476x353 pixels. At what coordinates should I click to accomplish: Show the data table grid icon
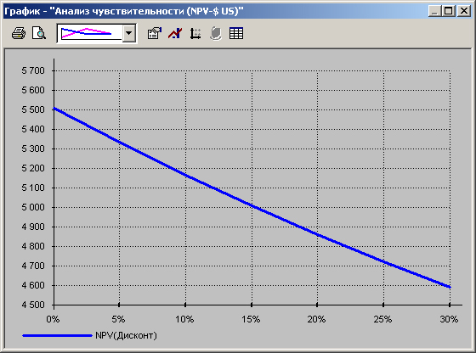point(236,33)
